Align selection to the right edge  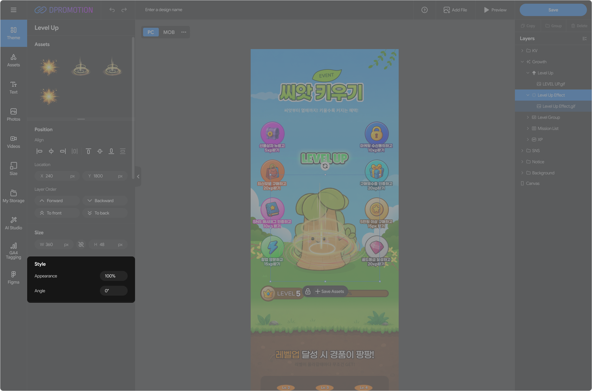(63, 151)
